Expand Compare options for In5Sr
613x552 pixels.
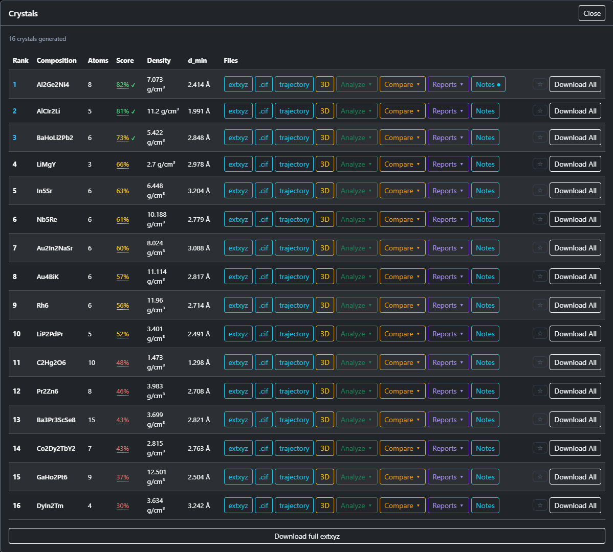pos(402,191)
